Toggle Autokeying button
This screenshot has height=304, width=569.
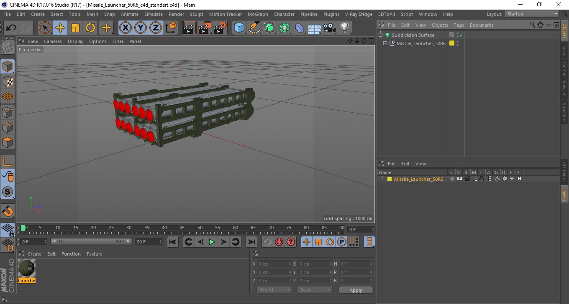(279, 242)
